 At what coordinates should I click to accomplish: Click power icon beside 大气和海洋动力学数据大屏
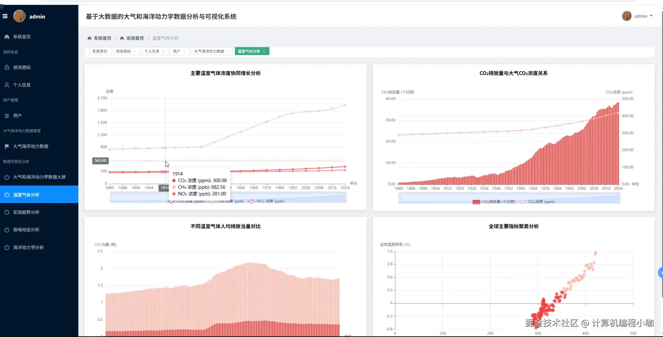7,177
